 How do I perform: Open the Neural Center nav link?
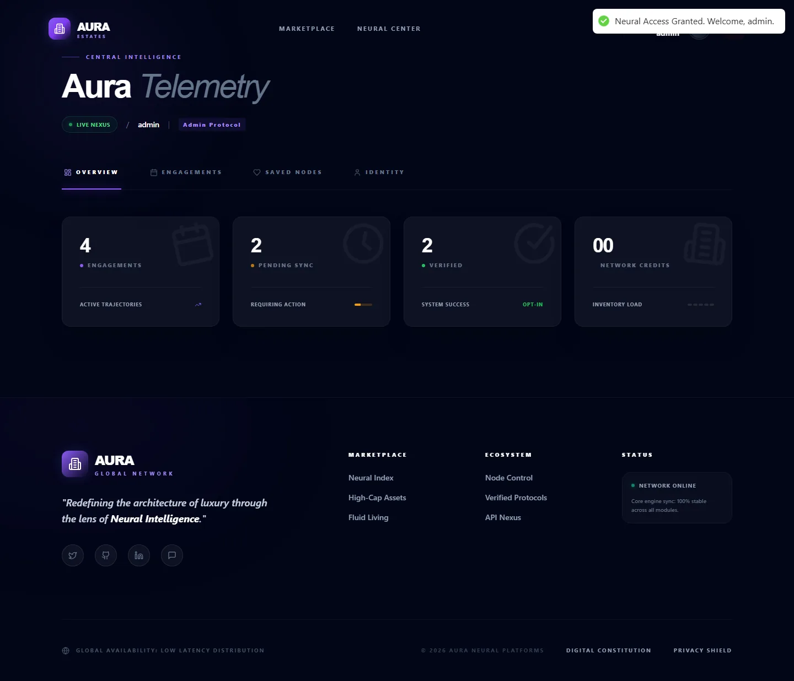[x=389, y=29]
